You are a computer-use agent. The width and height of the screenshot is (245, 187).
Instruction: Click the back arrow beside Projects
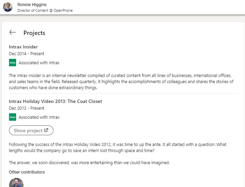pos(12,32)
